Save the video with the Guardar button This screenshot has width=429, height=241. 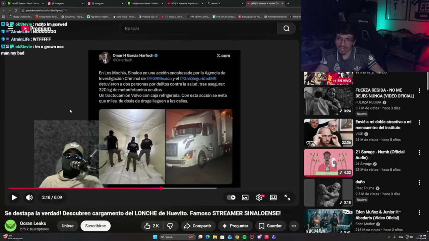coord(270,226)
